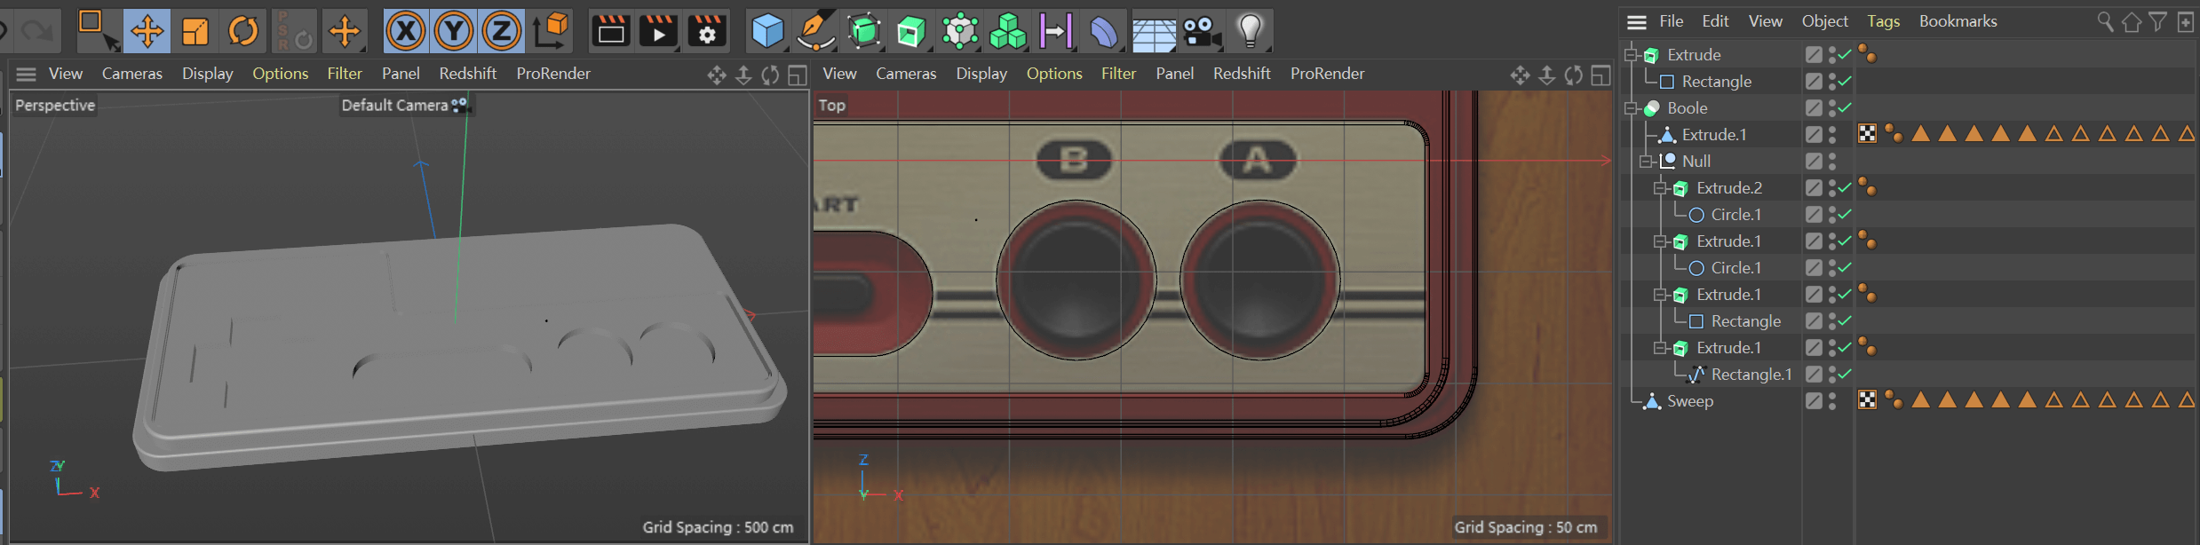Image resolution: width=2200 pixels, height=545 pixels.
Task: Click the coordinate system icon
Action: [551, 31]
